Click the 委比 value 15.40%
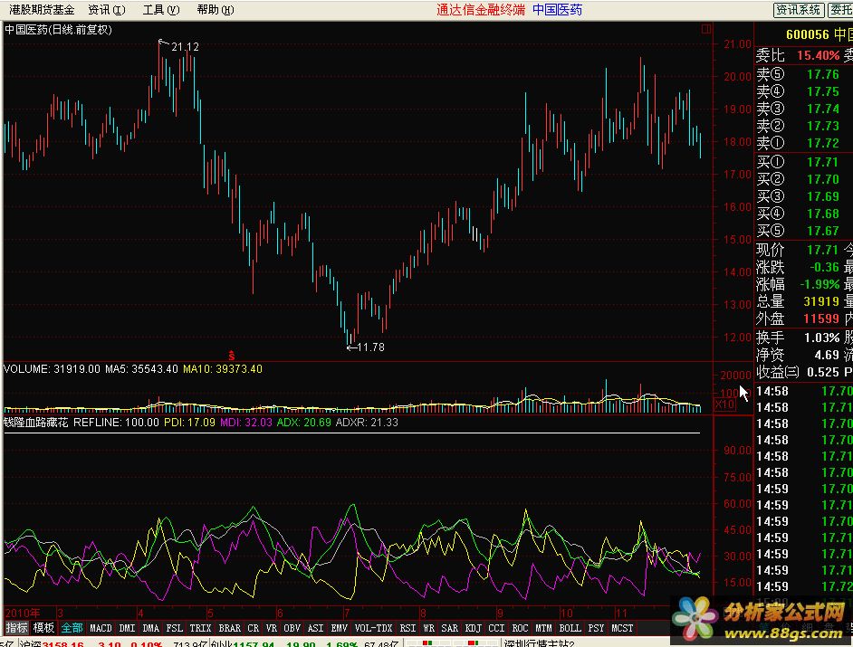 pos(819,55)
